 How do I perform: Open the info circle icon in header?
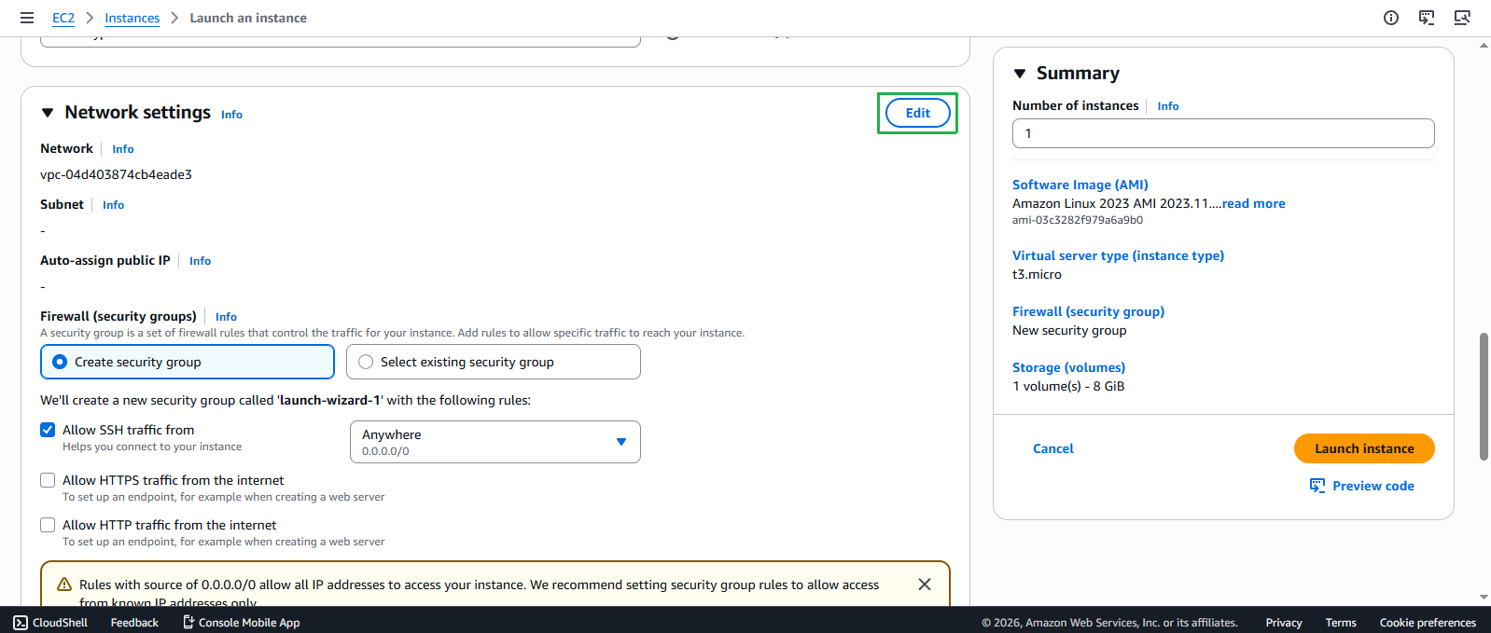point(1391,18)
